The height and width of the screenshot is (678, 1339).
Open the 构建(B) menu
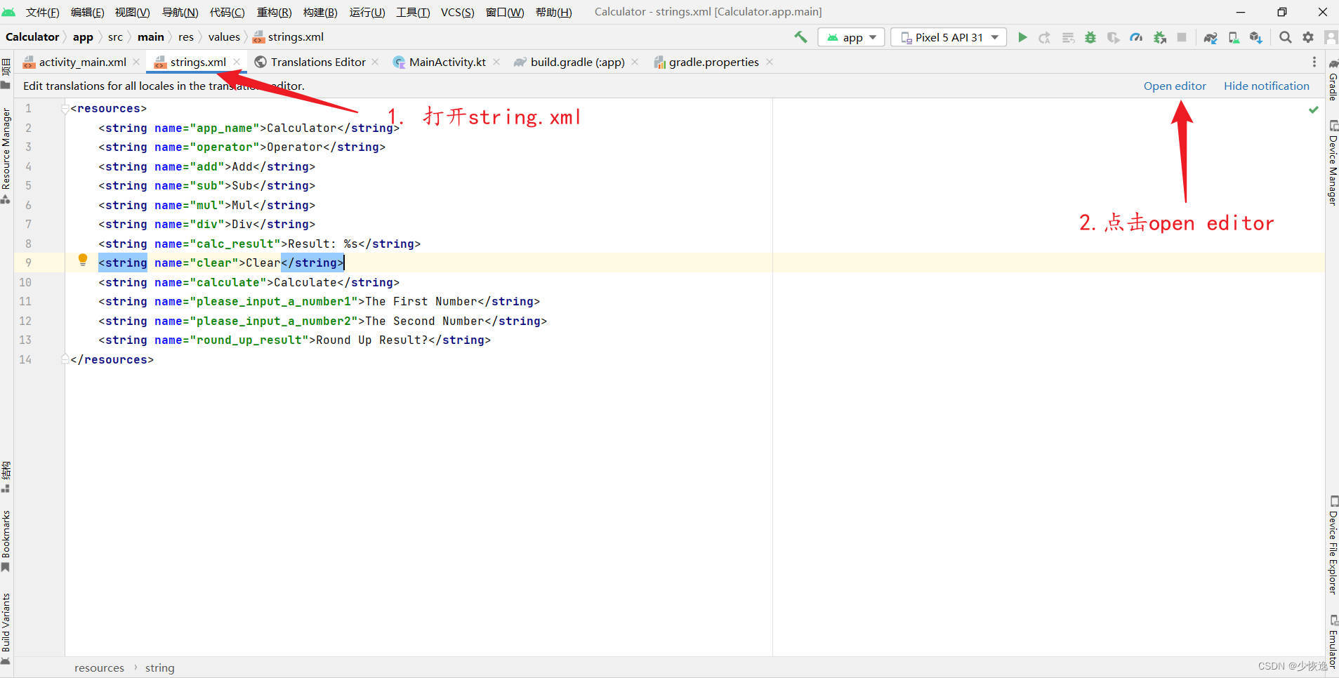pos(320,12)
